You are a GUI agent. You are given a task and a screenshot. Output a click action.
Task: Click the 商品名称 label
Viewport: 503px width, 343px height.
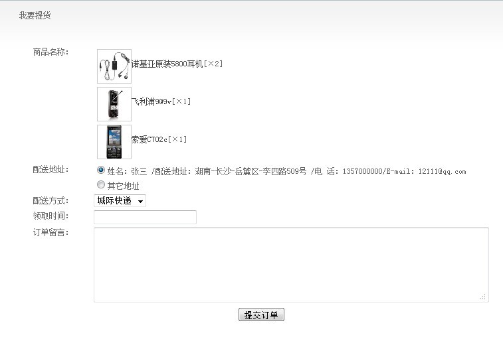[50, 52]
